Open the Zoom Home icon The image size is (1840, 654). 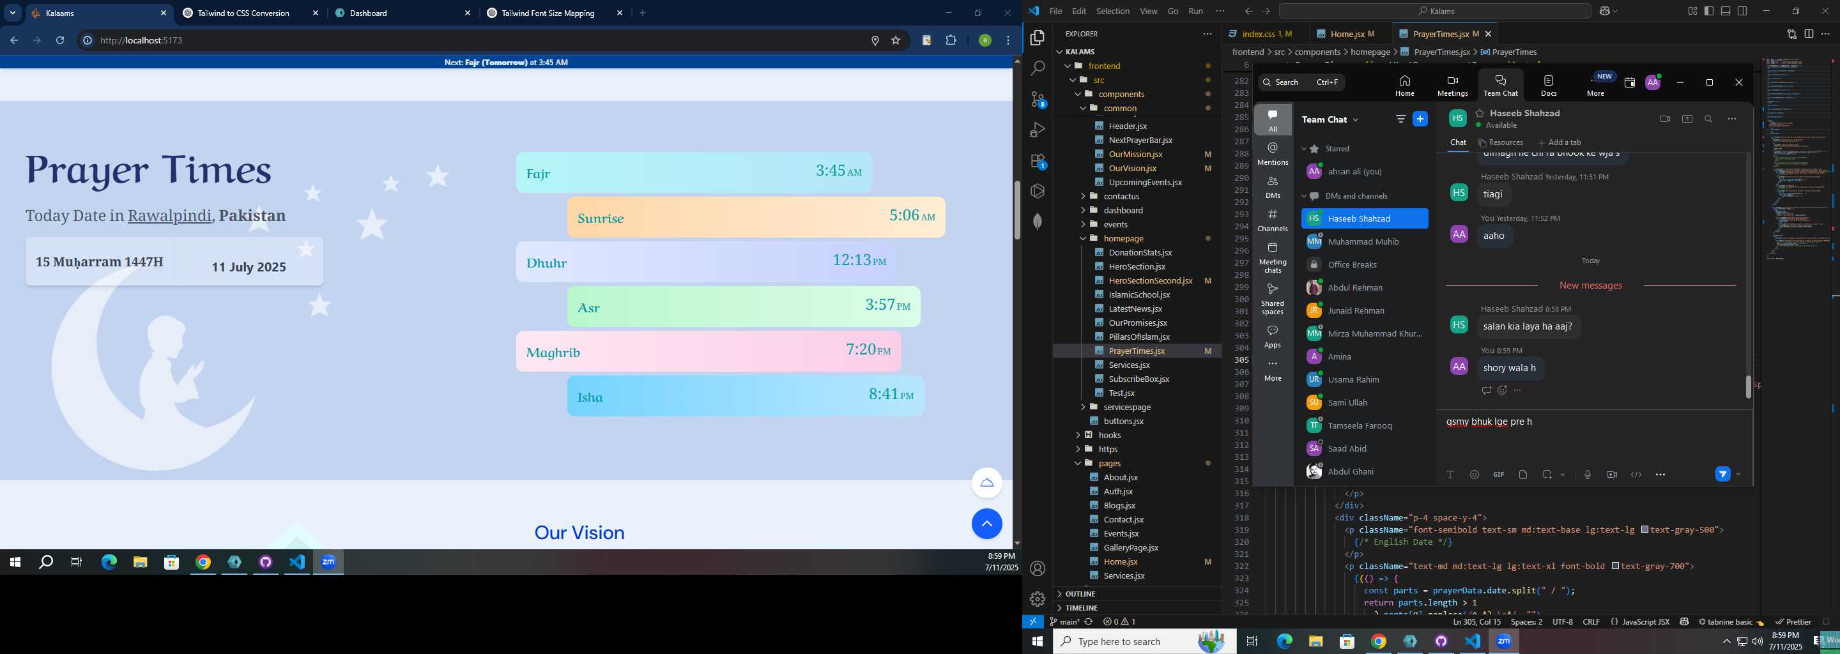click(1404, 85)
